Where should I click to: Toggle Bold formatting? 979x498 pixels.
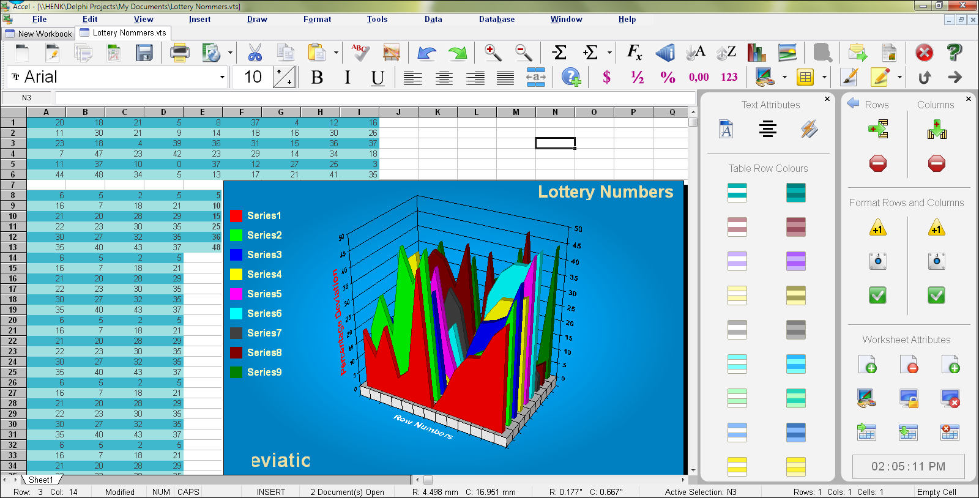[x=317, y=78]
